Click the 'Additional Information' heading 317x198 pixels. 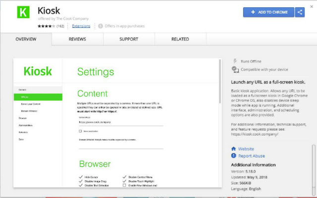pos(253,165)
